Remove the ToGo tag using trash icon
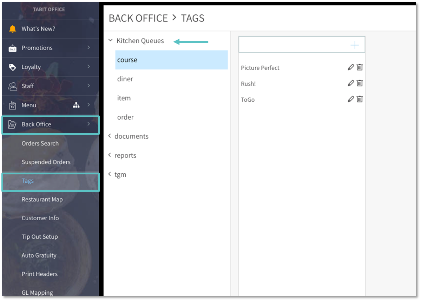The height and width of the screenshot is (301, 421). 360,99
